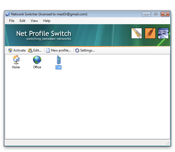Open the File menu
The width and height of the screenshot is (175, 152).
pos(12,21)
